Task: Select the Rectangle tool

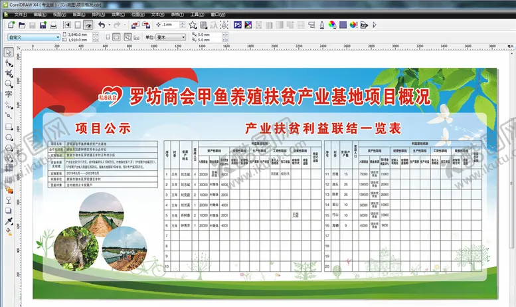Action: coord(9,127)
